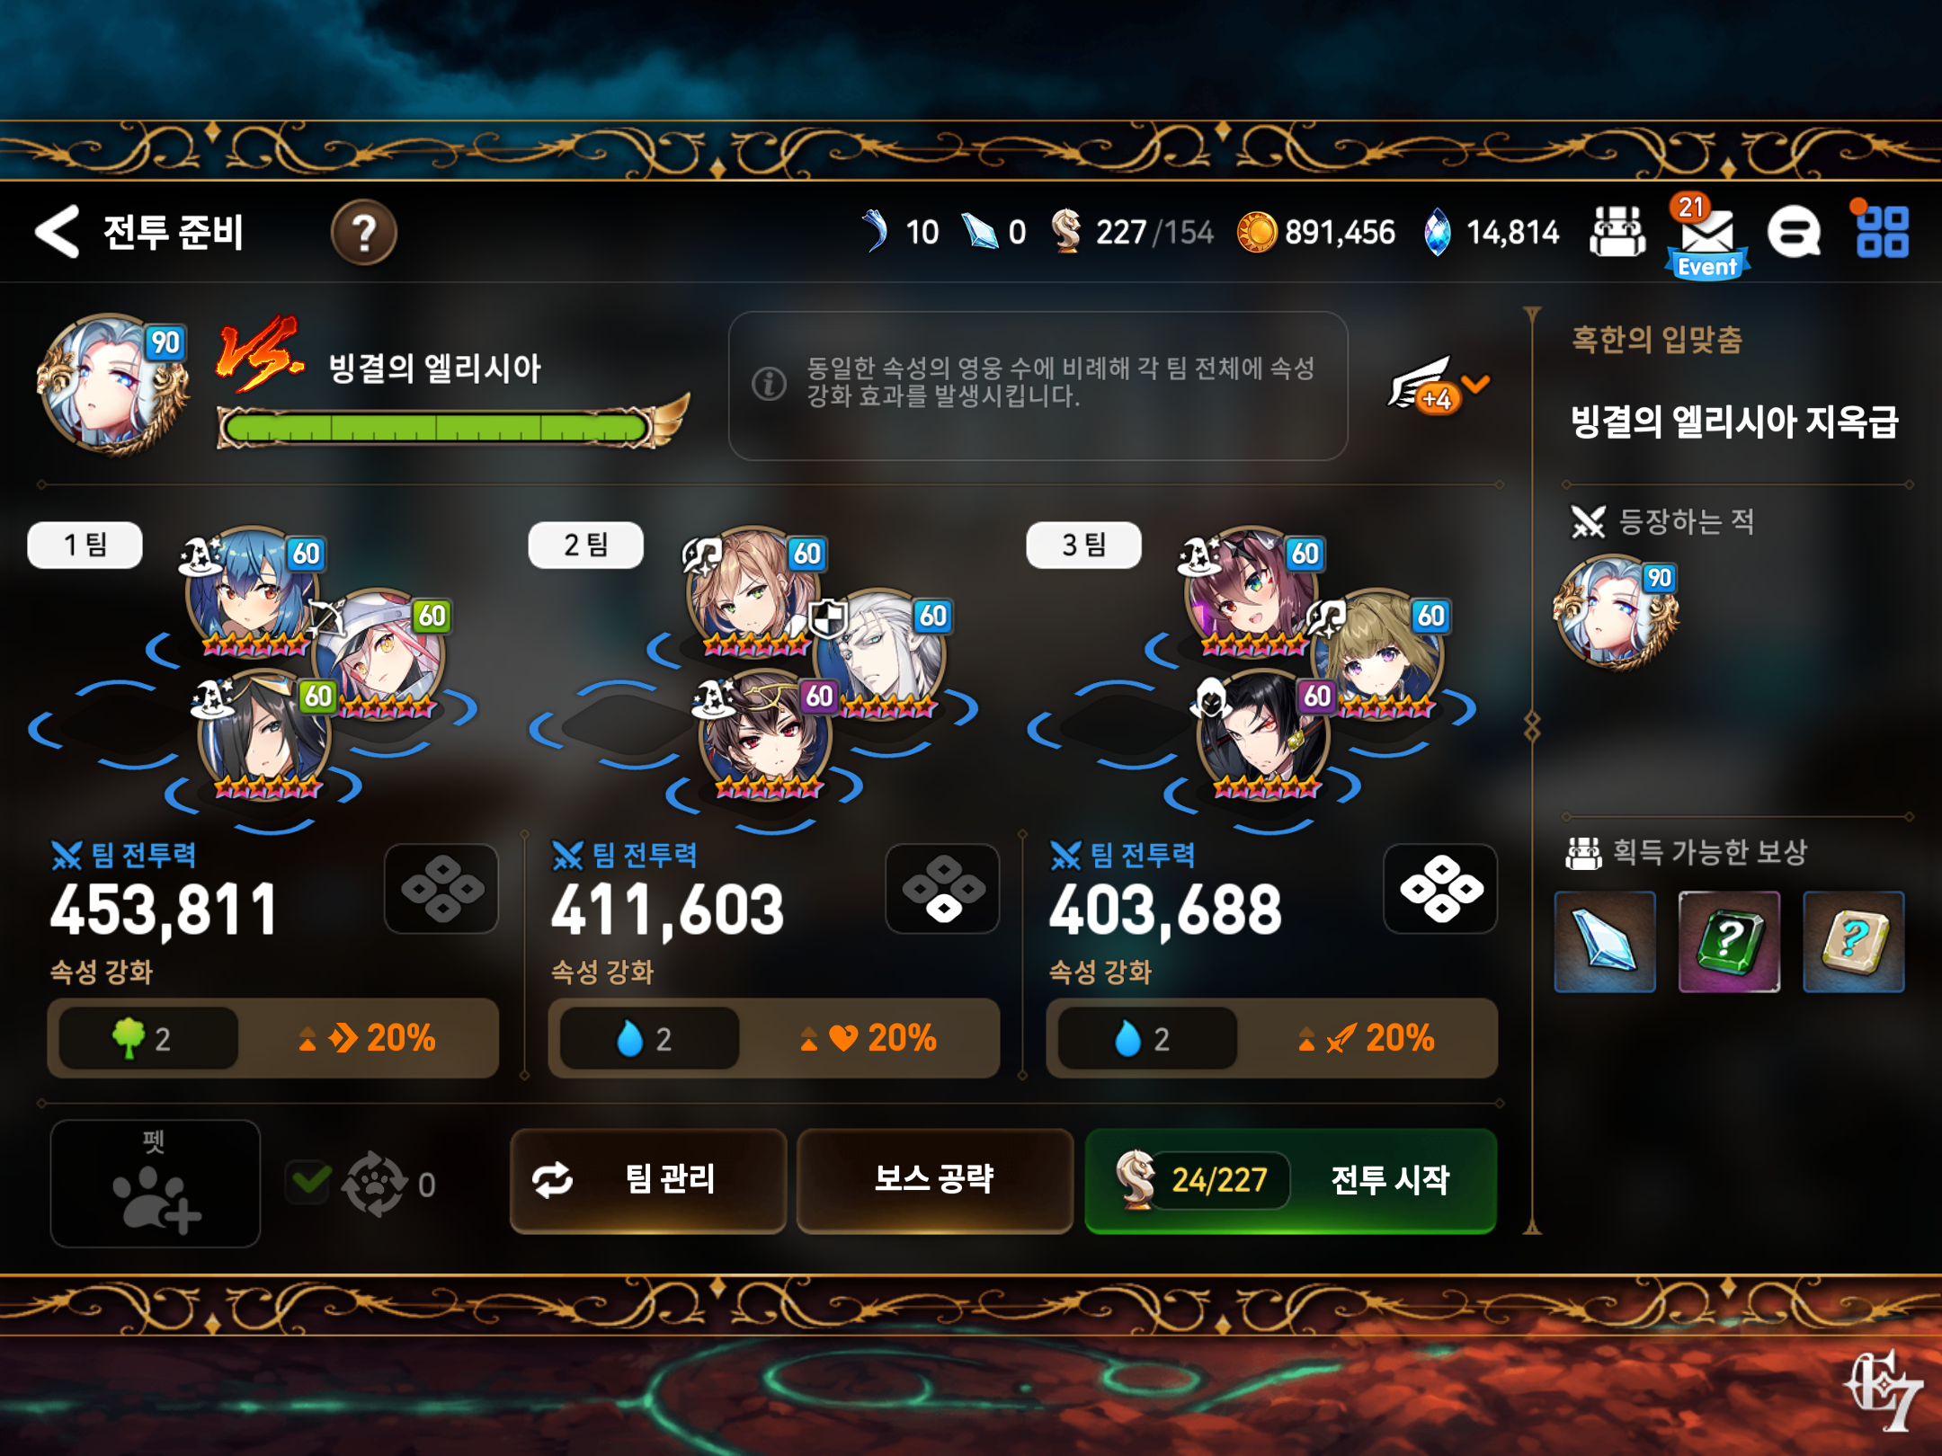
Task: Add a pet with the paw icon
Action: click(x=156, y=1184)
